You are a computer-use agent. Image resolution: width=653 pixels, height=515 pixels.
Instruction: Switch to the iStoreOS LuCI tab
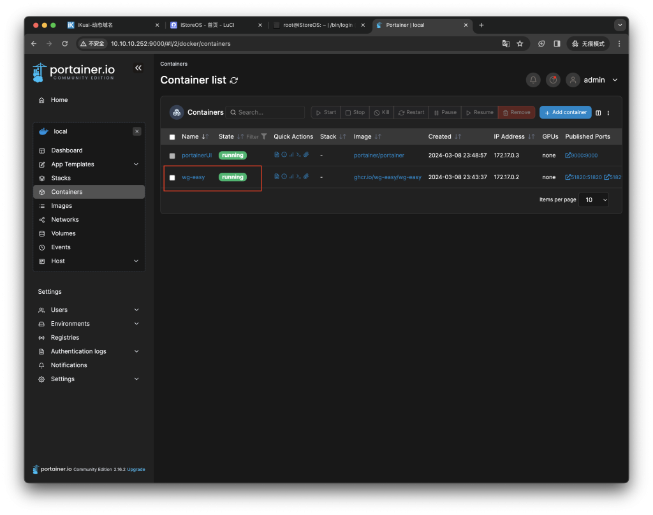(216, 25)
